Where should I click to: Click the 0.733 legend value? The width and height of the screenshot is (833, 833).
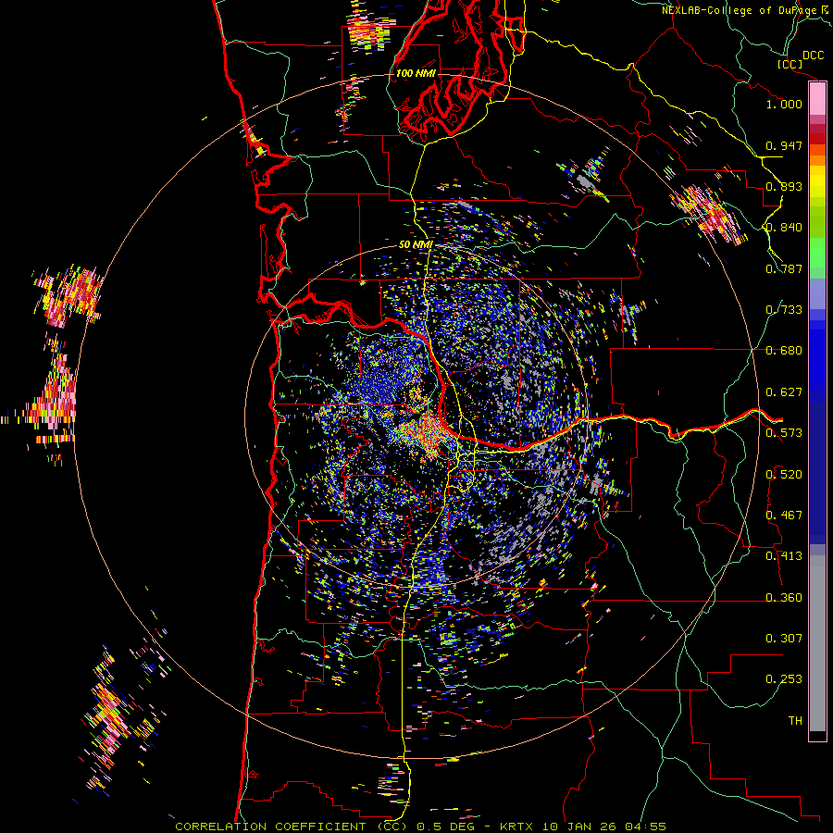tap(784, 310)
